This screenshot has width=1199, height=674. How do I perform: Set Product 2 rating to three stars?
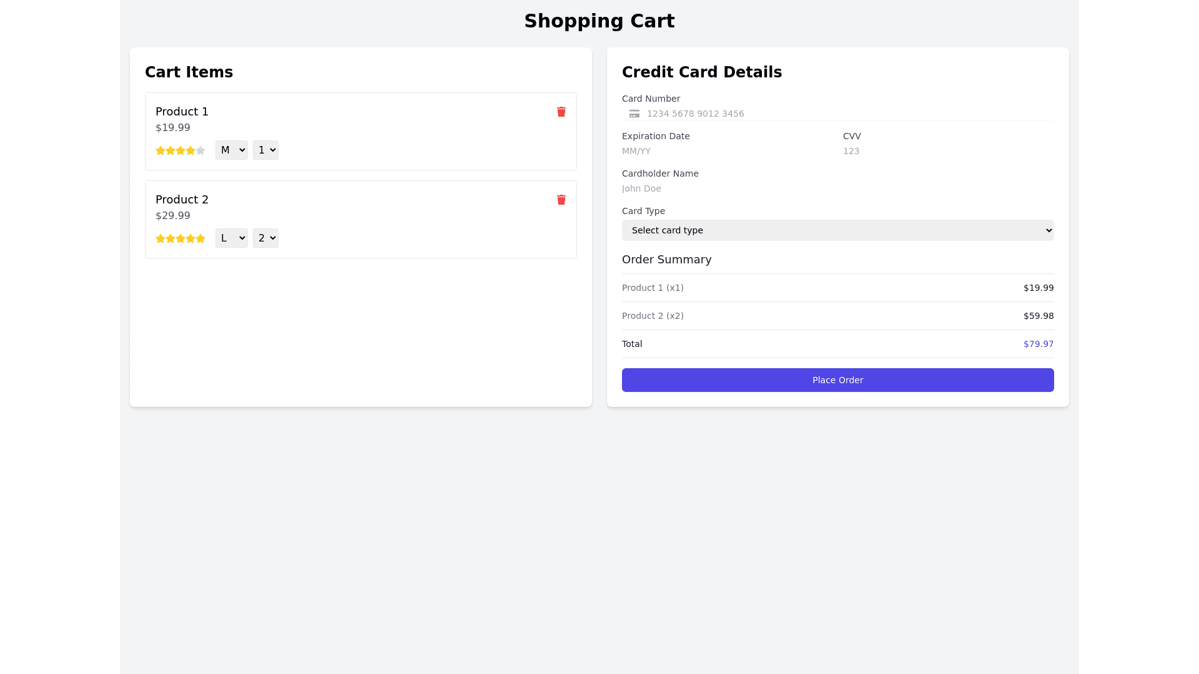180,238
